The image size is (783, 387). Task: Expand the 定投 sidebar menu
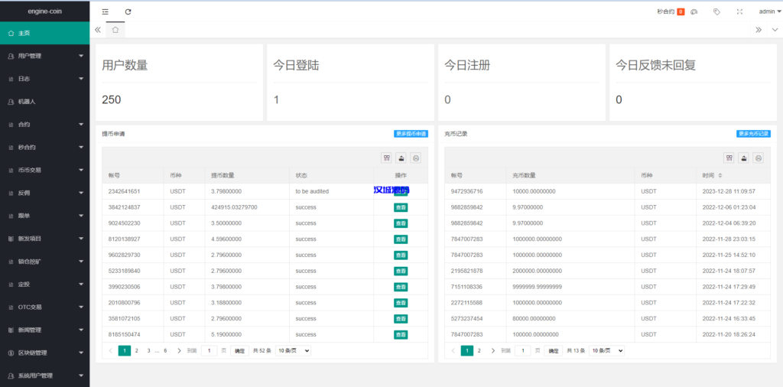point(45,285)
